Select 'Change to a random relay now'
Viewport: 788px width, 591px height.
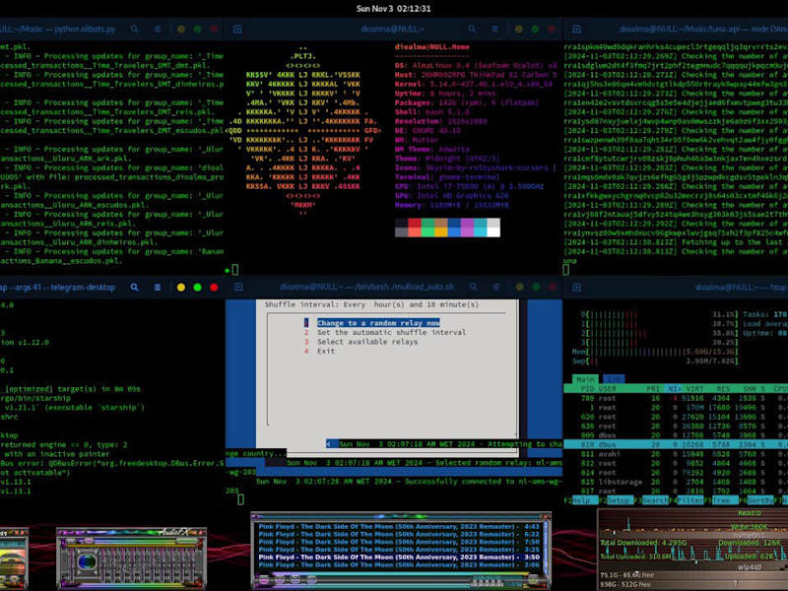point(378,323)
